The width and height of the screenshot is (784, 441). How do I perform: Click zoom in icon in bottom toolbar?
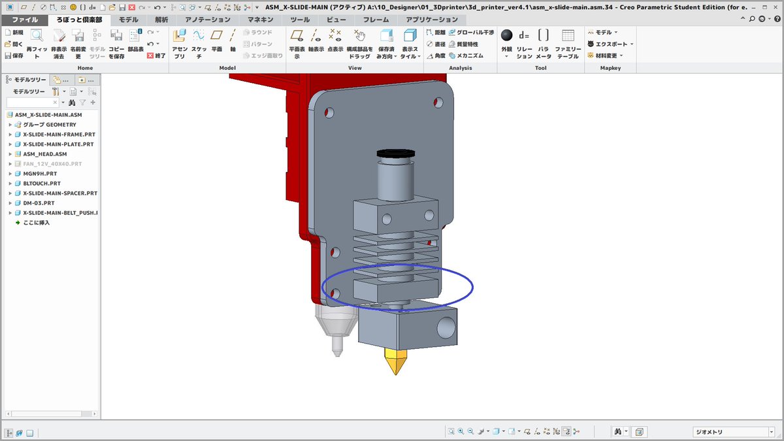461,432
